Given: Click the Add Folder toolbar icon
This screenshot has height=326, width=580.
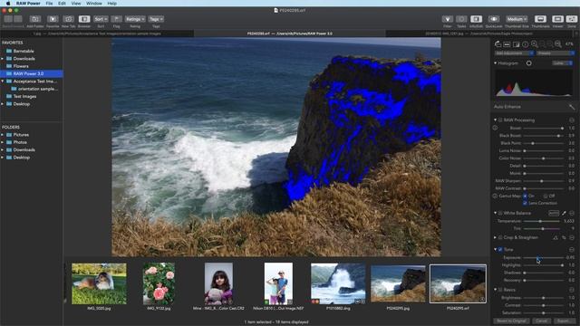Looking at the screenshot, I should click(35, 19).
